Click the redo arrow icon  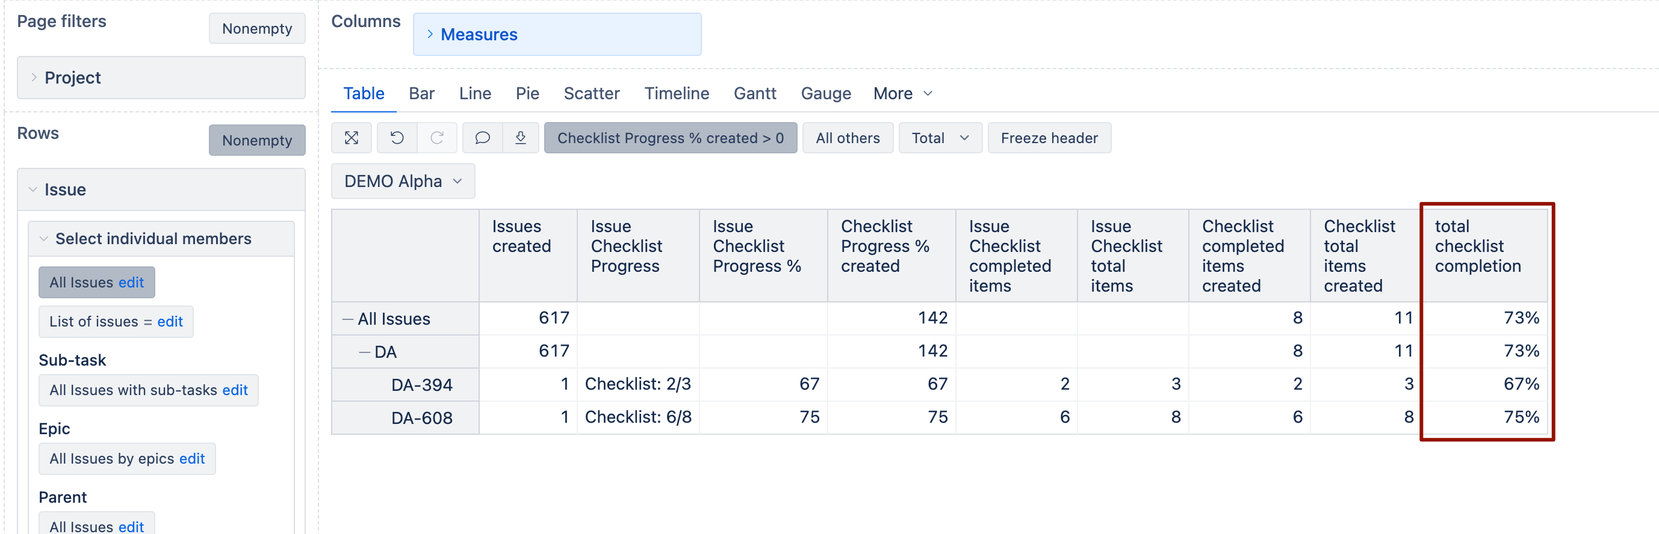[x=436, y=138]
